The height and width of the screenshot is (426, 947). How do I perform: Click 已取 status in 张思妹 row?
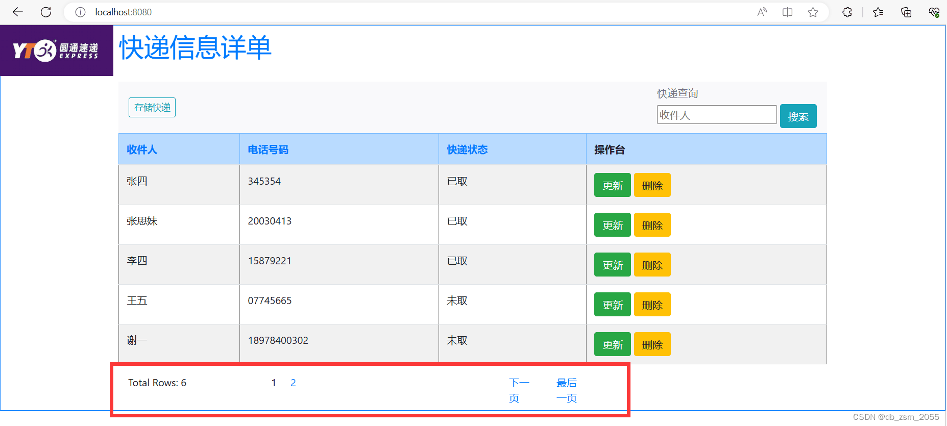[457, 221]
